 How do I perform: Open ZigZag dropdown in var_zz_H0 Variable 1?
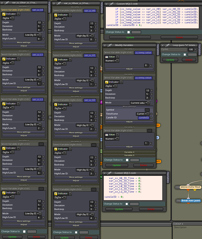[65, 19]
